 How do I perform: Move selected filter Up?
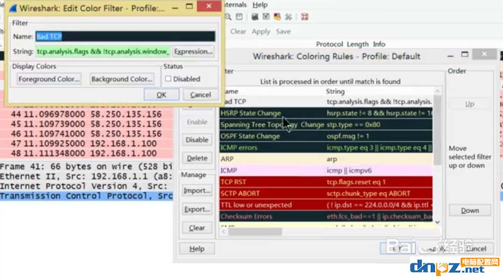click(x=470, y=104)
